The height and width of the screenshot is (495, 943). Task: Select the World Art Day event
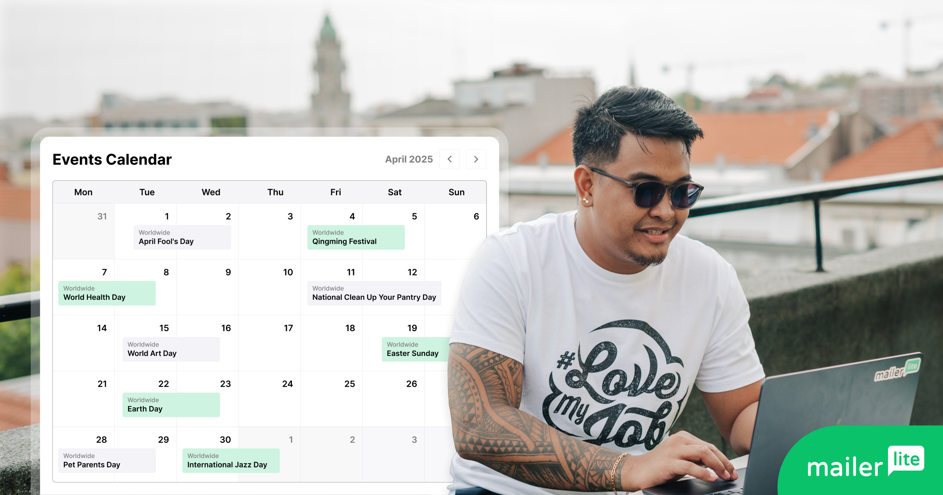(x=171, y=349)
